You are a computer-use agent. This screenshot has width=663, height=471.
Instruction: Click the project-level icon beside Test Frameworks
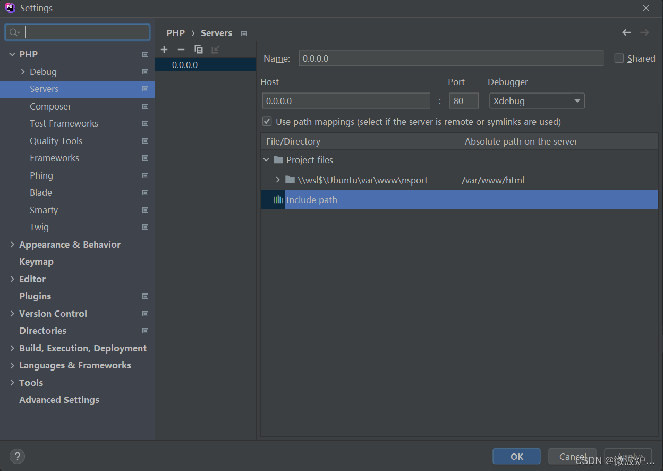[145, 123]
